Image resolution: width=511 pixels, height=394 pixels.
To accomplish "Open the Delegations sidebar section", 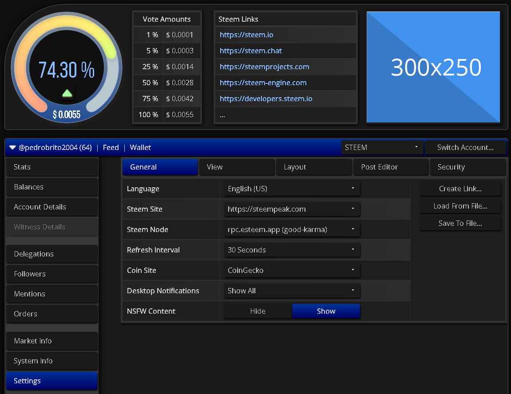I will coord(52,254).
